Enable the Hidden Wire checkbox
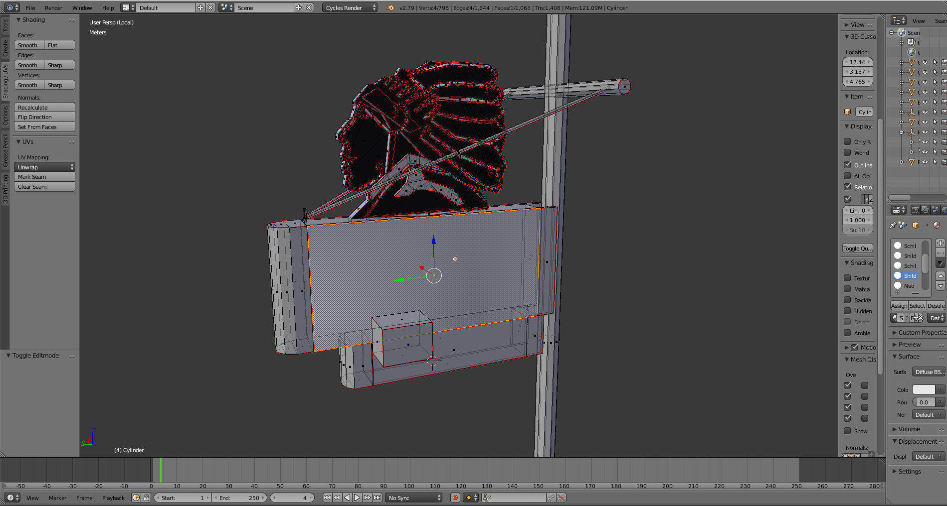 tap(847, 311)
